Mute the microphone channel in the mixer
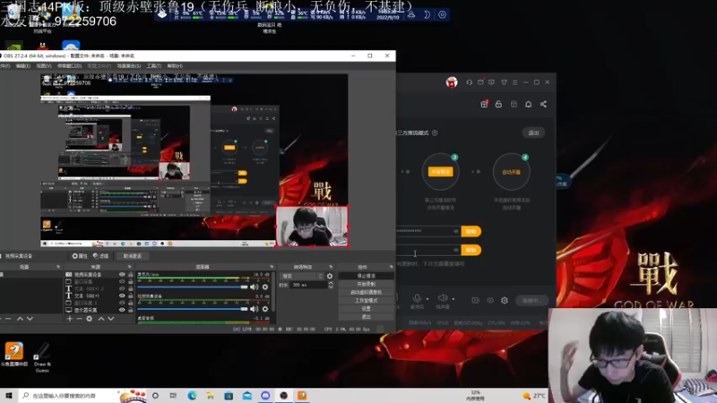Screen dimensions: 717x403 [255, 287]
